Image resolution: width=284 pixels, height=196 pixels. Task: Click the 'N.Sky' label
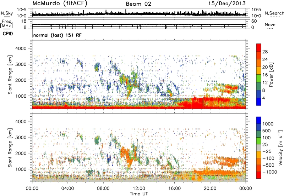(x=7, y=13)
